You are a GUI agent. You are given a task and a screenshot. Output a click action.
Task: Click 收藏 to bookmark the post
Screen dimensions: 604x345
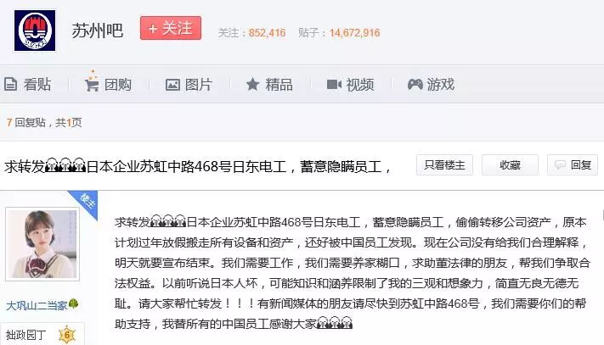510,164
